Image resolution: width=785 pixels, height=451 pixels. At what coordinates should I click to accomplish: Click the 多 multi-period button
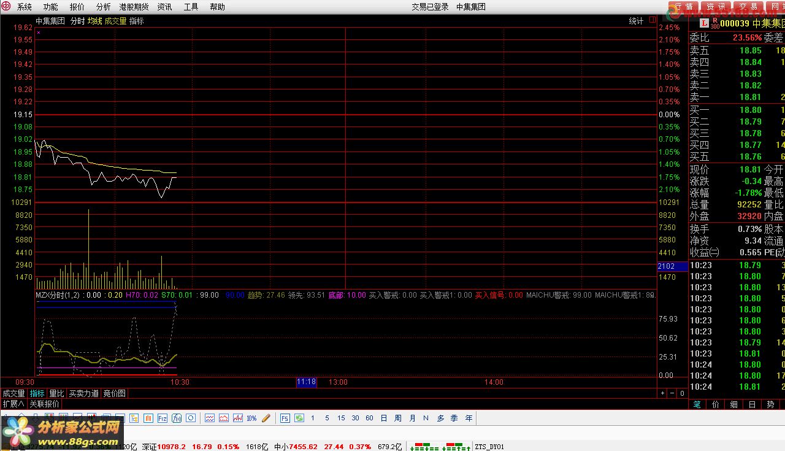click(440, 418)
